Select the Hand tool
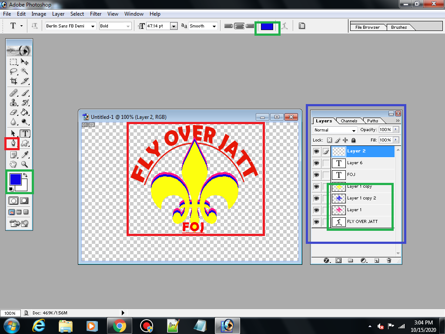Viewport: 445px width, 334px height. tap(13, 164)
